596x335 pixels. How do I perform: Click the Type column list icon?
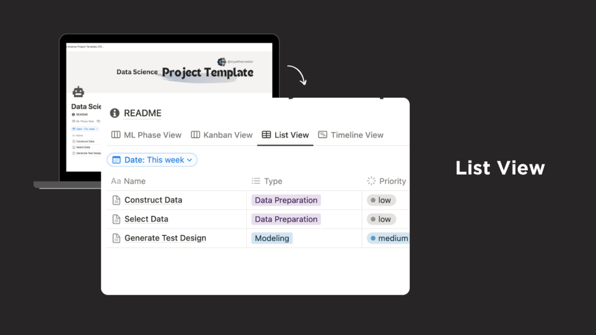click(x=256, y=181)
